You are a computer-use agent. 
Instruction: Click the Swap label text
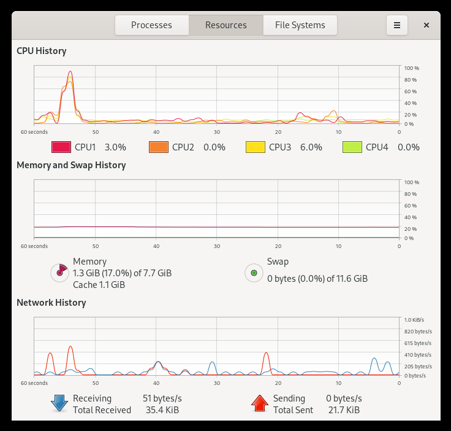point(278,262)
